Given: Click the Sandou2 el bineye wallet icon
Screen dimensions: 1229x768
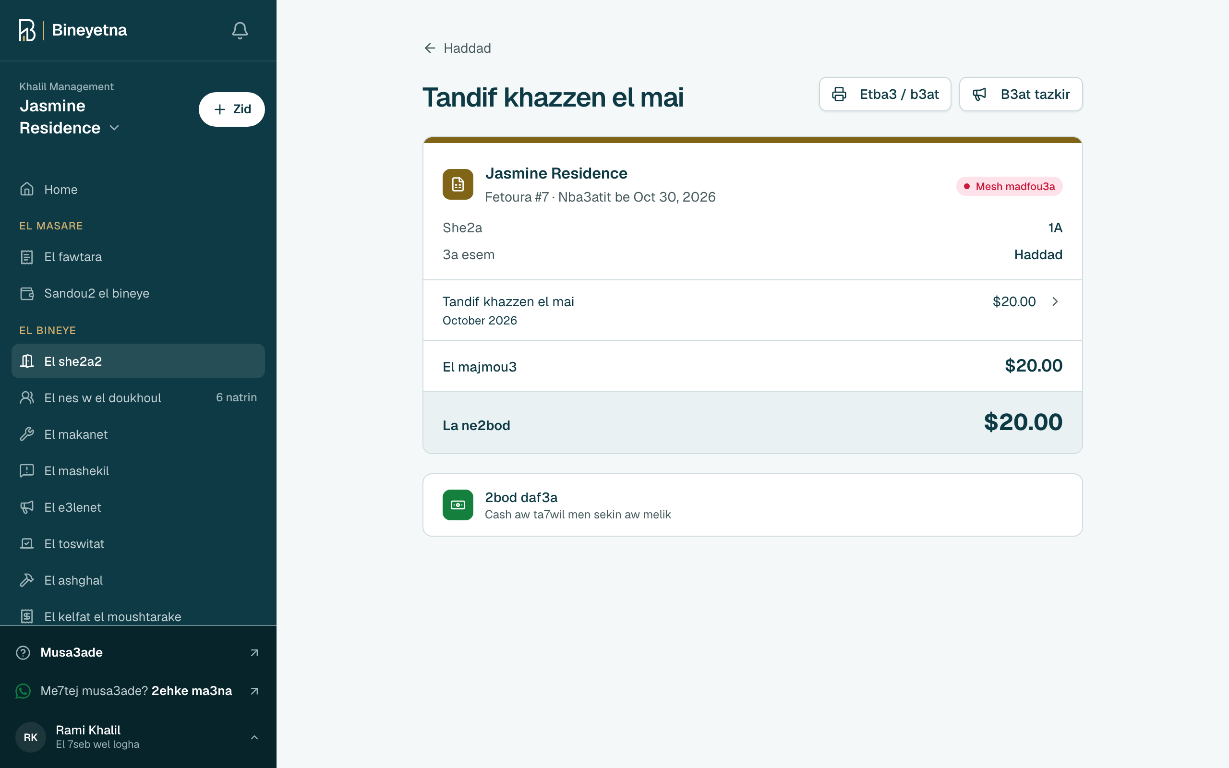Looking at the screenshot, I should pyautogui.click(x=27, y=294).
